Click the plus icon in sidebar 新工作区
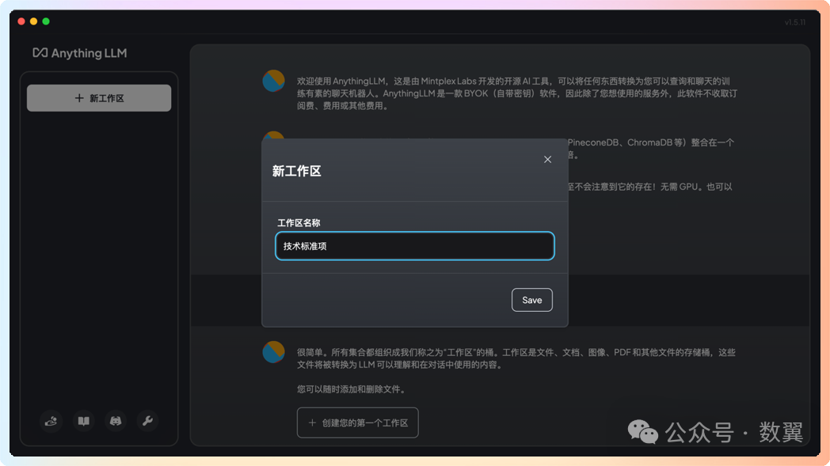Screen dimensions: 830x466 (79, 98)
